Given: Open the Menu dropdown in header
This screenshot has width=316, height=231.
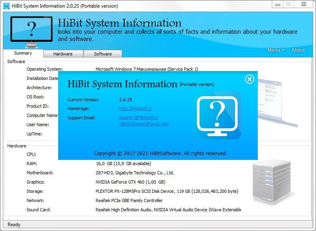Looking at the screenshot, I should coord(276,50).
